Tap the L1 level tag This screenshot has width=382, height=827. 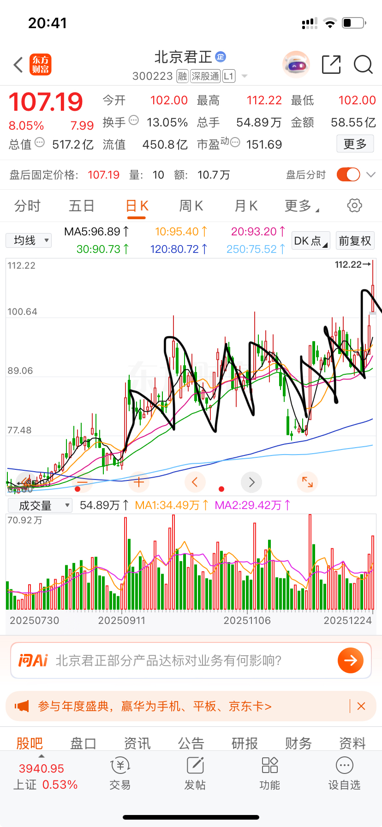(x=229, y=76)
